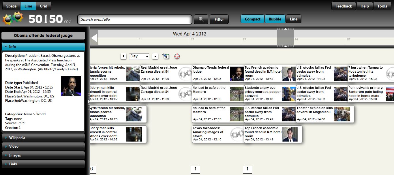394x175 pixels.
Task: Open the Filter options
Action: point(219,19)
